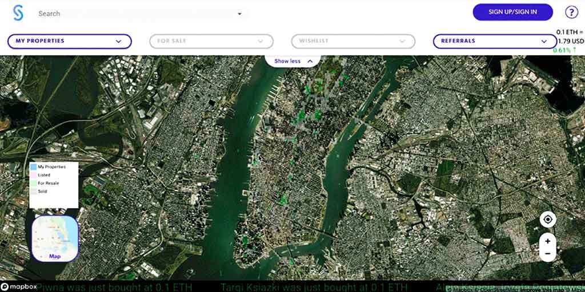Click the blue My Properties legend swatch
The width and height of the screenshot is (585, 292).
point(33,167)
